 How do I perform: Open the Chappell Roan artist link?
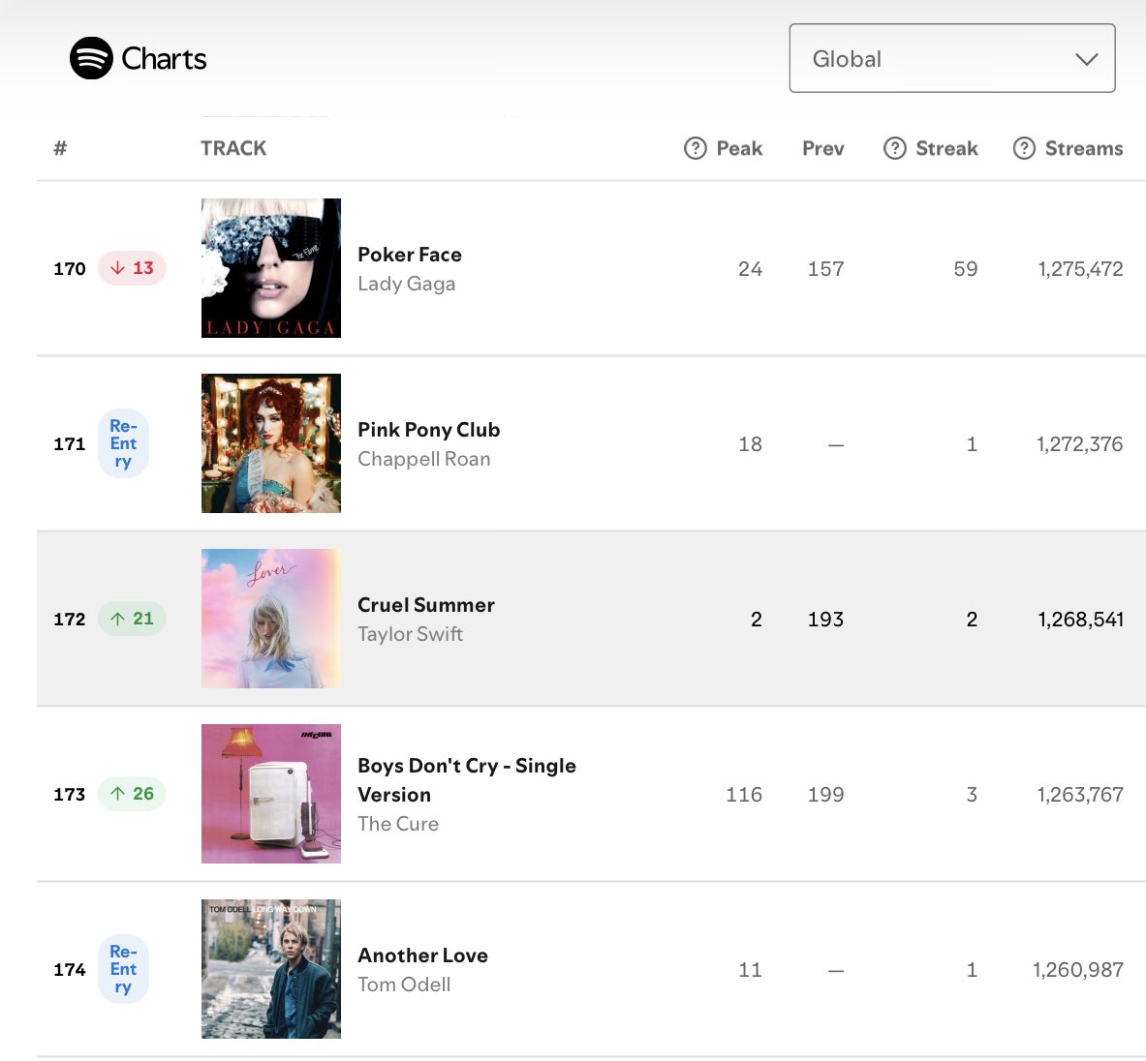pyautogui.click(x=424, y=459)
